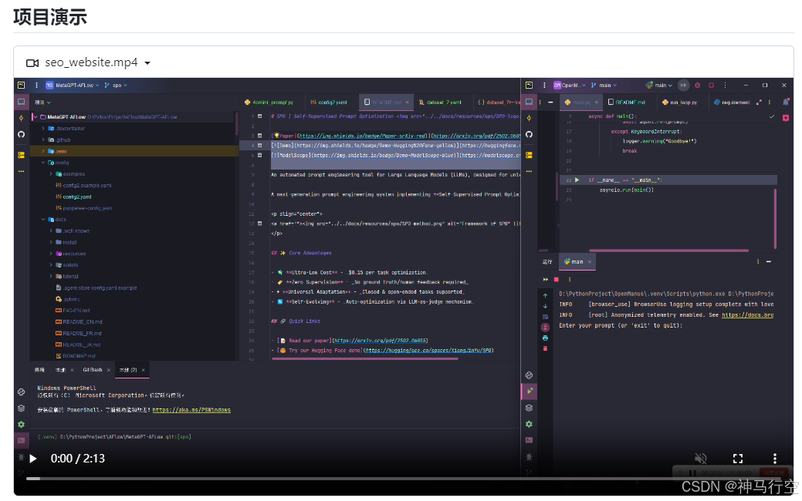Switch to run_loop.py tab in OpenManus window
This screenshot has width=802, height=501.
click(679, 103)
